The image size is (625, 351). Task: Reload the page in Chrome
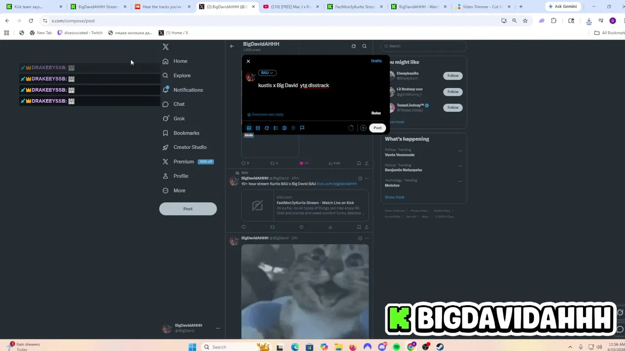click(31, 21)
